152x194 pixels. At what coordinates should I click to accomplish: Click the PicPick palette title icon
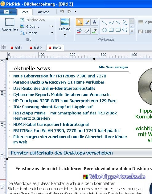(x=2, y=4)
